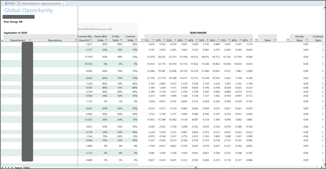Select the cell with value 13.023

click(x=88, y=120)
